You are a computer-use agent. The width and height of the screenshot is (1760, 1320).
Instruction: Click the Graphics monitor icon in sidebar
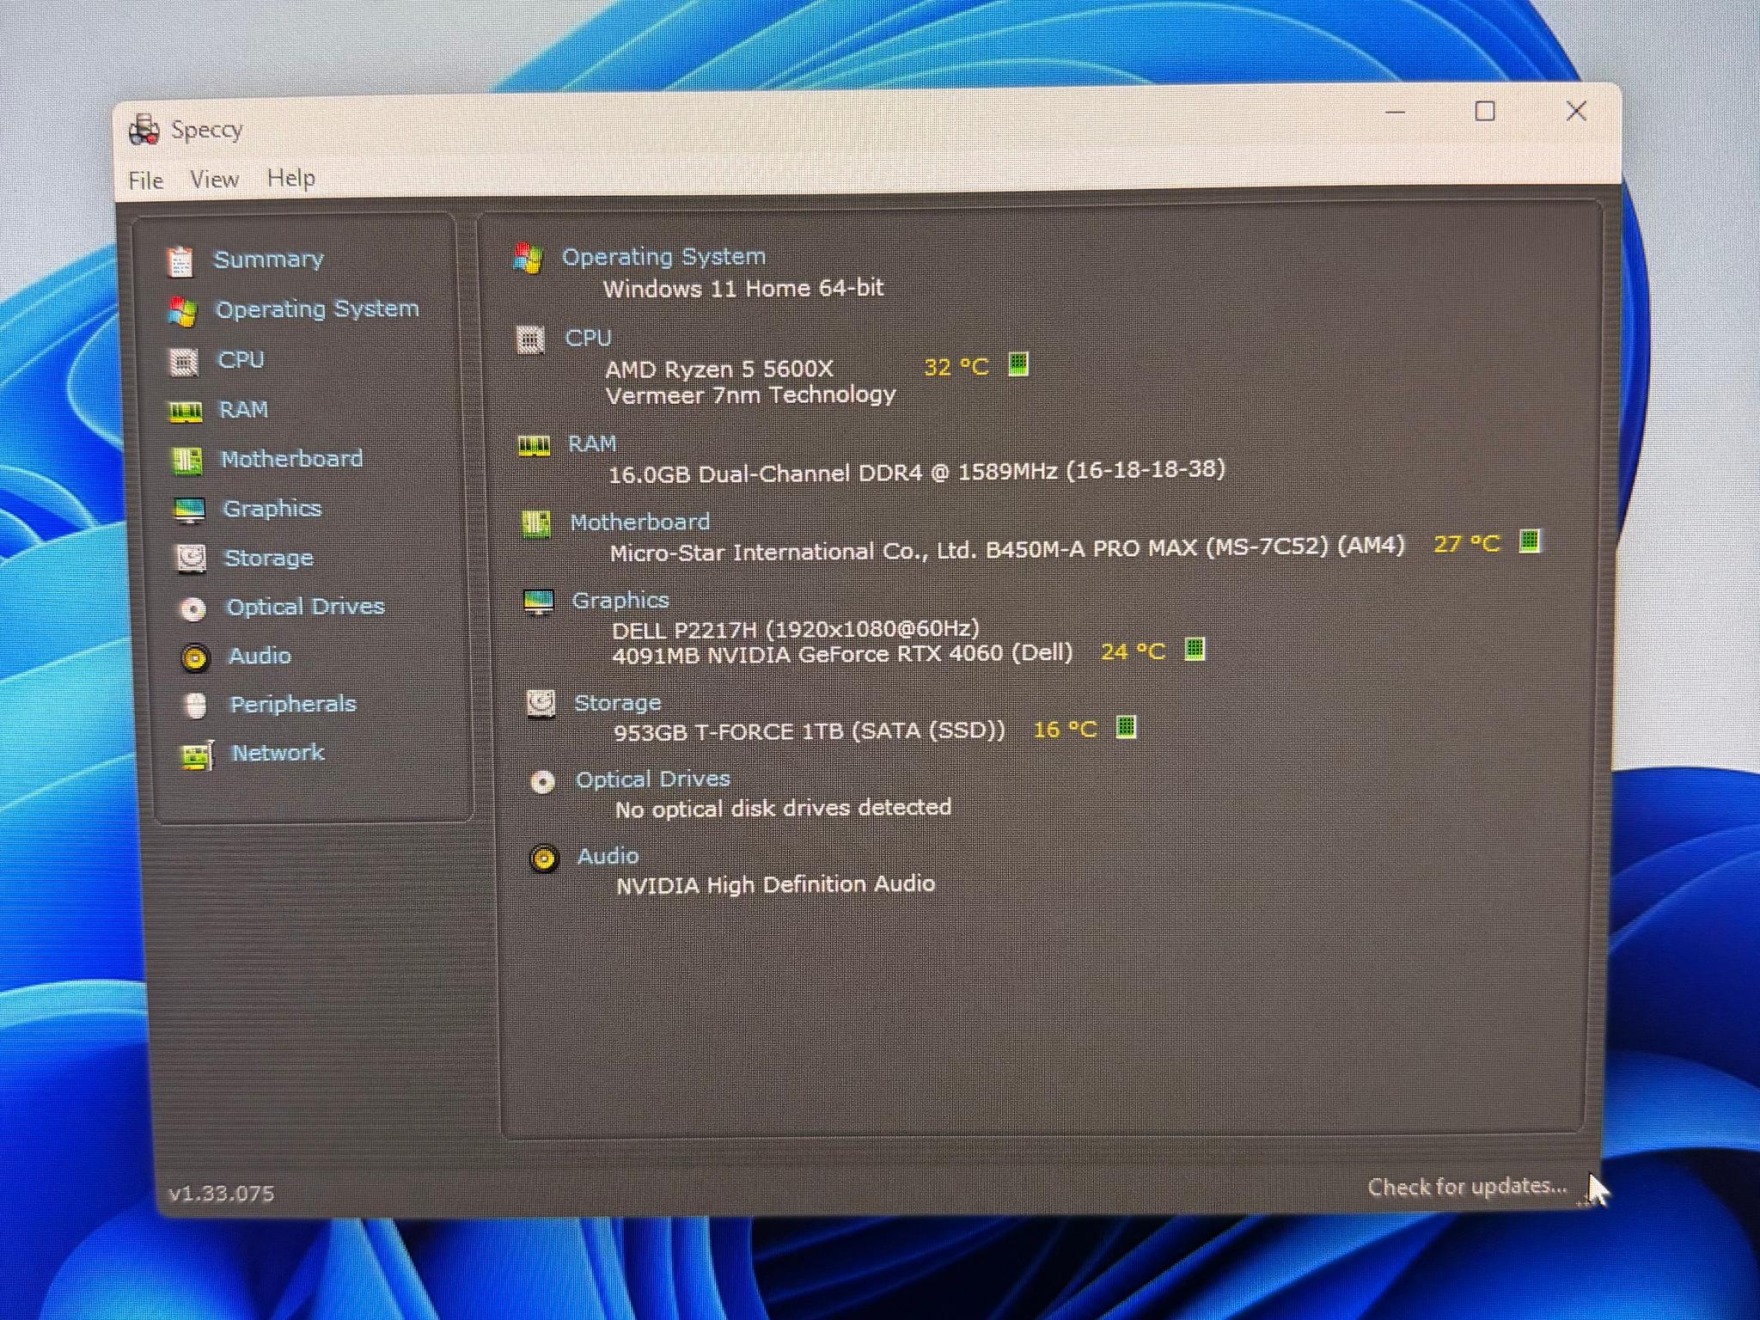189,510
